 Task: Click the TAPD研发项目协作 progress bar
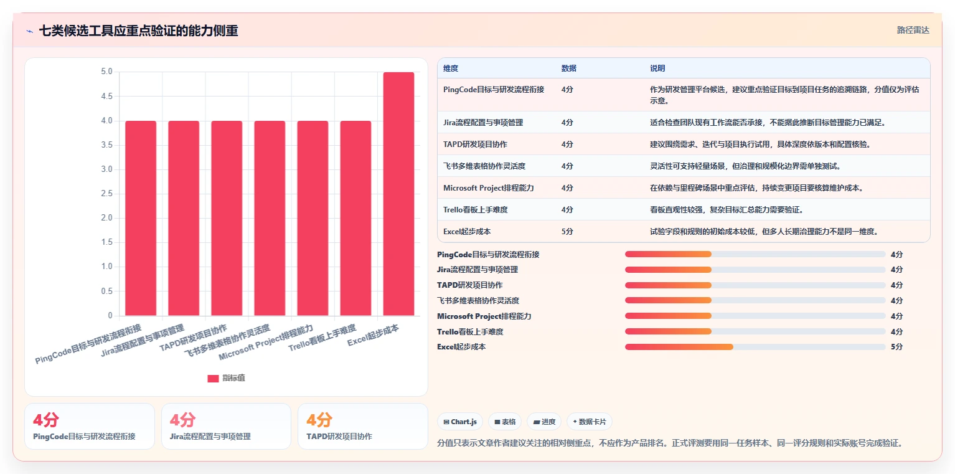[755, 285]
